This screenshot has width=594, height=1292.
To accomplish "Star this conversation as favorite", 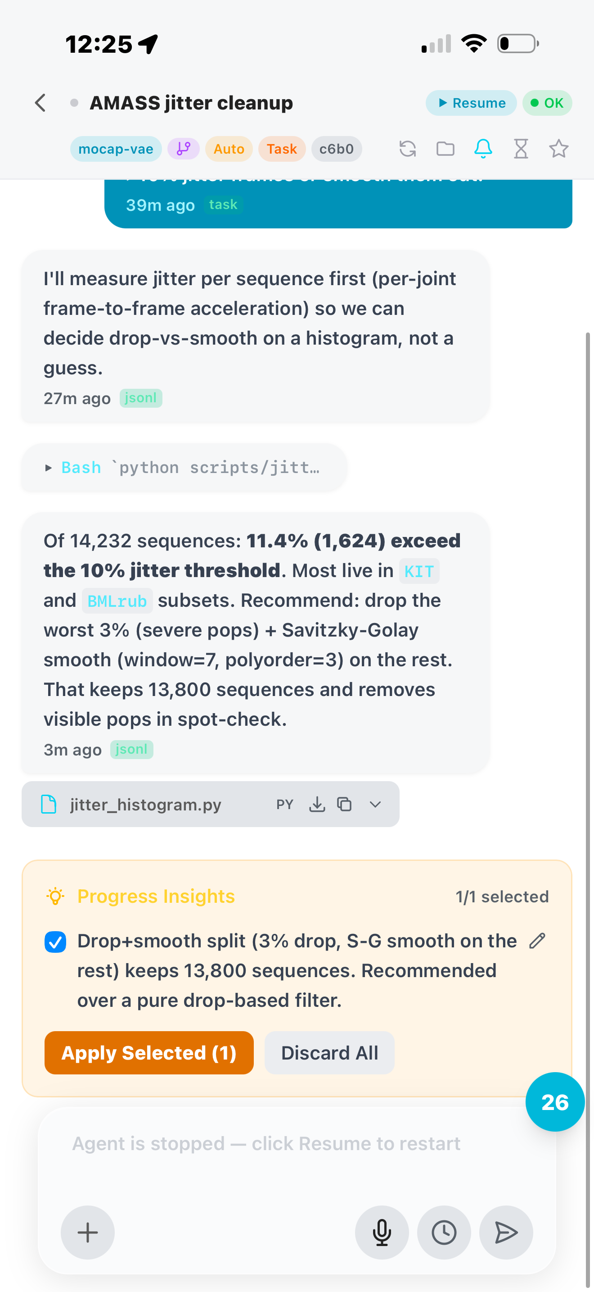I will [558, 149].
